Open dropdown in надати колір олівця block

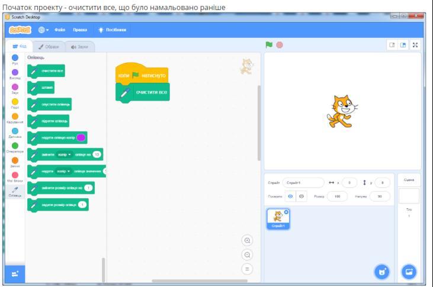pyautogui.click(x=63, y=172)
